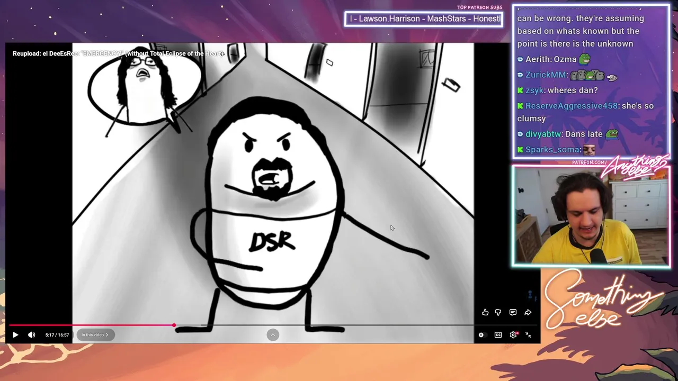Click the badge icon beside zsyk
The height and width of the screenshot is (381, 678).
[x=520, y=90]
